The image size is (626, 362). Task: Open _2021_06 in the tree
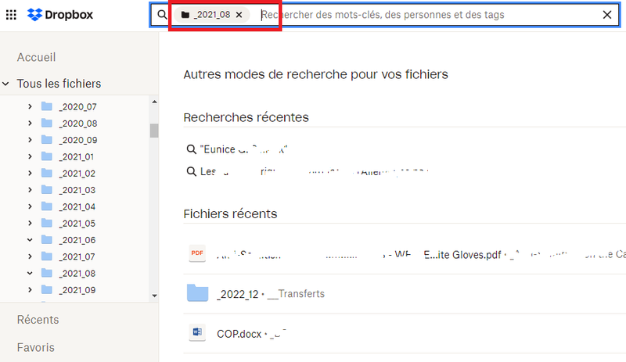77,240
